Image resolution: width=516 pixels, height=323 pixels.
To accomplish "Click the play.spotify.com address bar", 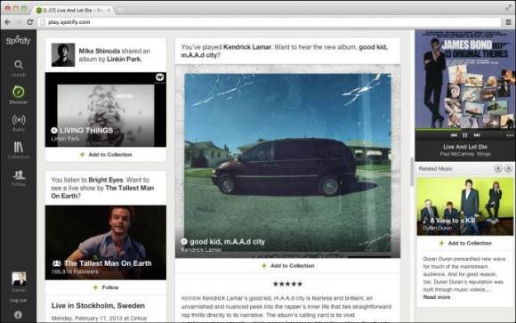I will (x=270, y=22).
